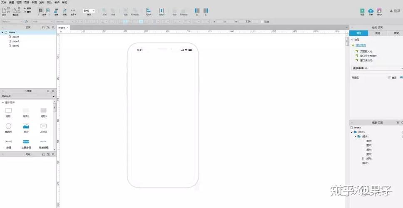The height and width of the screenshot is (208, 403).
Task: Click the 共享 cloud share icon
Action: (x=371, y=12)
